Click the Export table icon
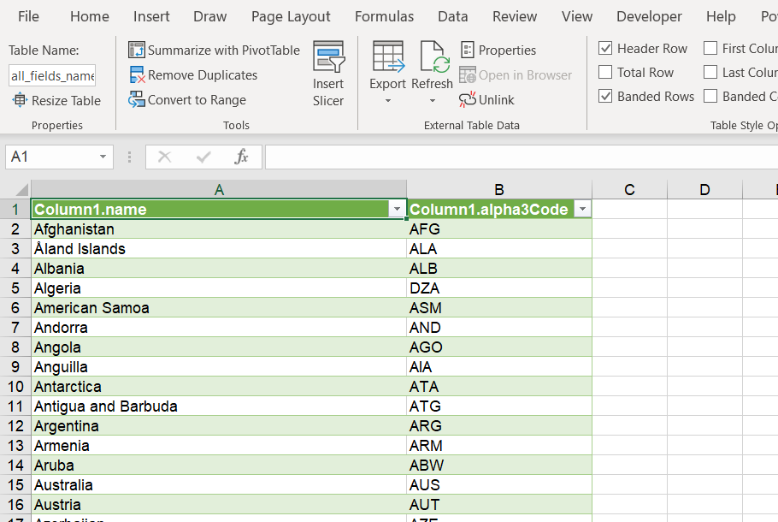The height and width of the screenshot is (522, 778). pyautogui.click(x=387, y=57)
